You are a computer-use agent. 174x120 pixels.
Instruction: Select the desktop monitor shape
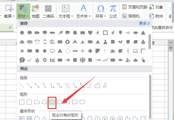click(52, 51)
